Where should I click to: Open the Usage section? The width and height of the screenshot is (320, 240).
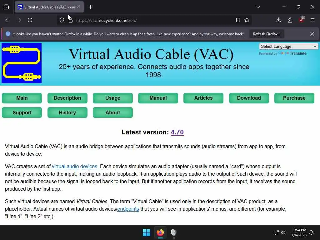point(112,98)
